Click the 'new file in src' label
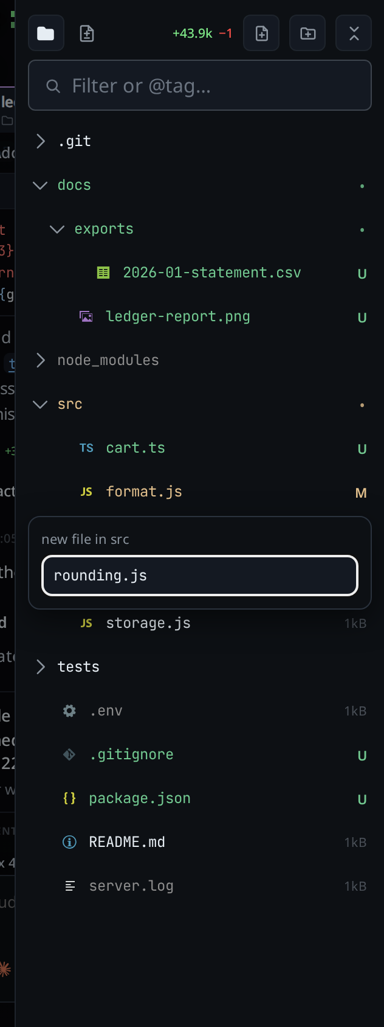This screenshot has width=384, height=1027. point(85,539)
